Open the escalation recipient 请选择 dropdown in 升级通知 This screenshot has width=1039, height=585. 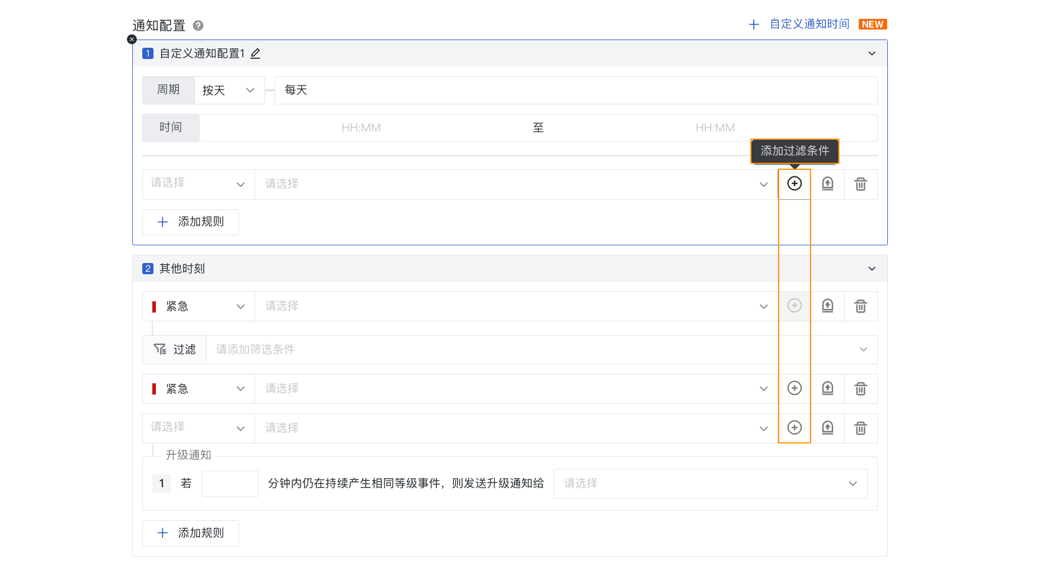pos(710,484)
